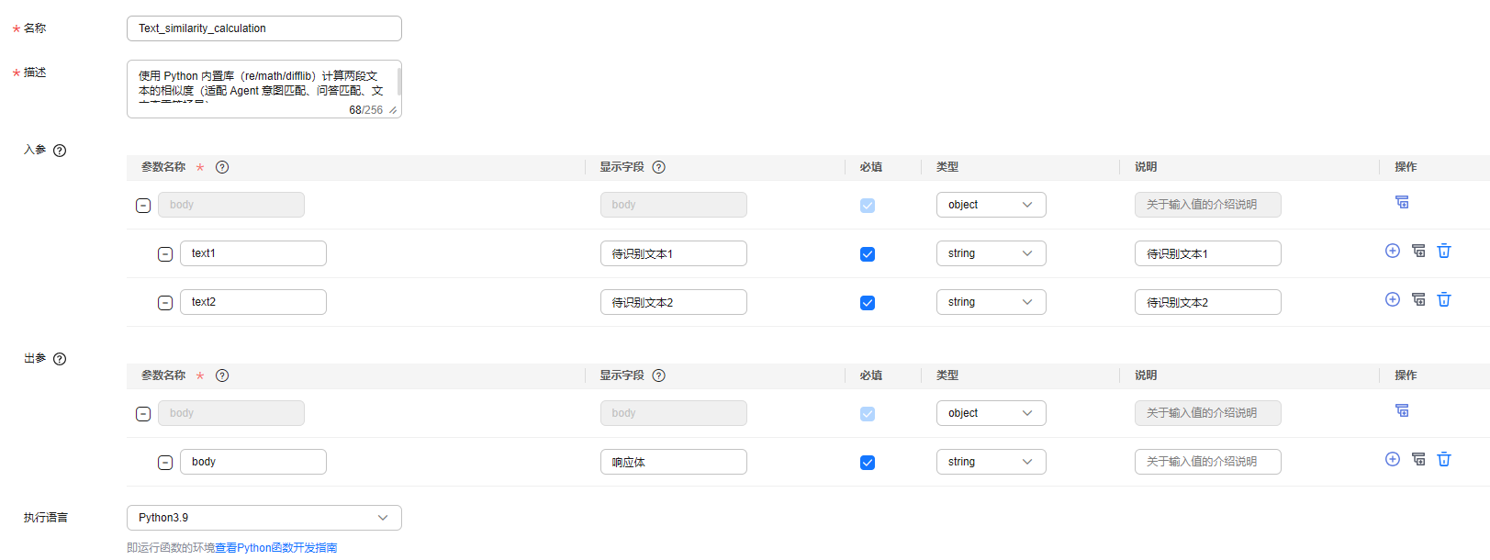Uncheck required checkbox for text1
1490x560 pixels.
click(867, 254)
